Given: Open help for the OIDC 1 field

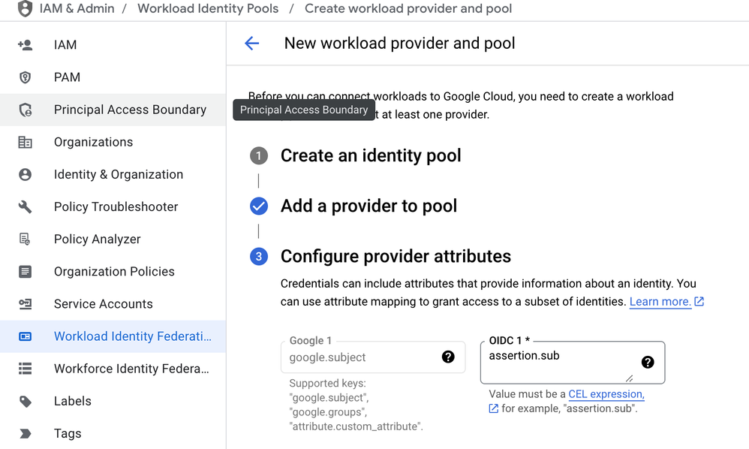Looking at the screenshot, I should pos(648,362).
